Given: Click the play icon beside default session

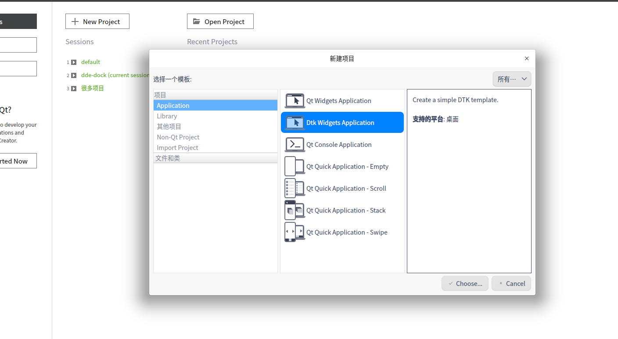Looking at the screenshot, I should pyautogui.click(x=74, y=62).
